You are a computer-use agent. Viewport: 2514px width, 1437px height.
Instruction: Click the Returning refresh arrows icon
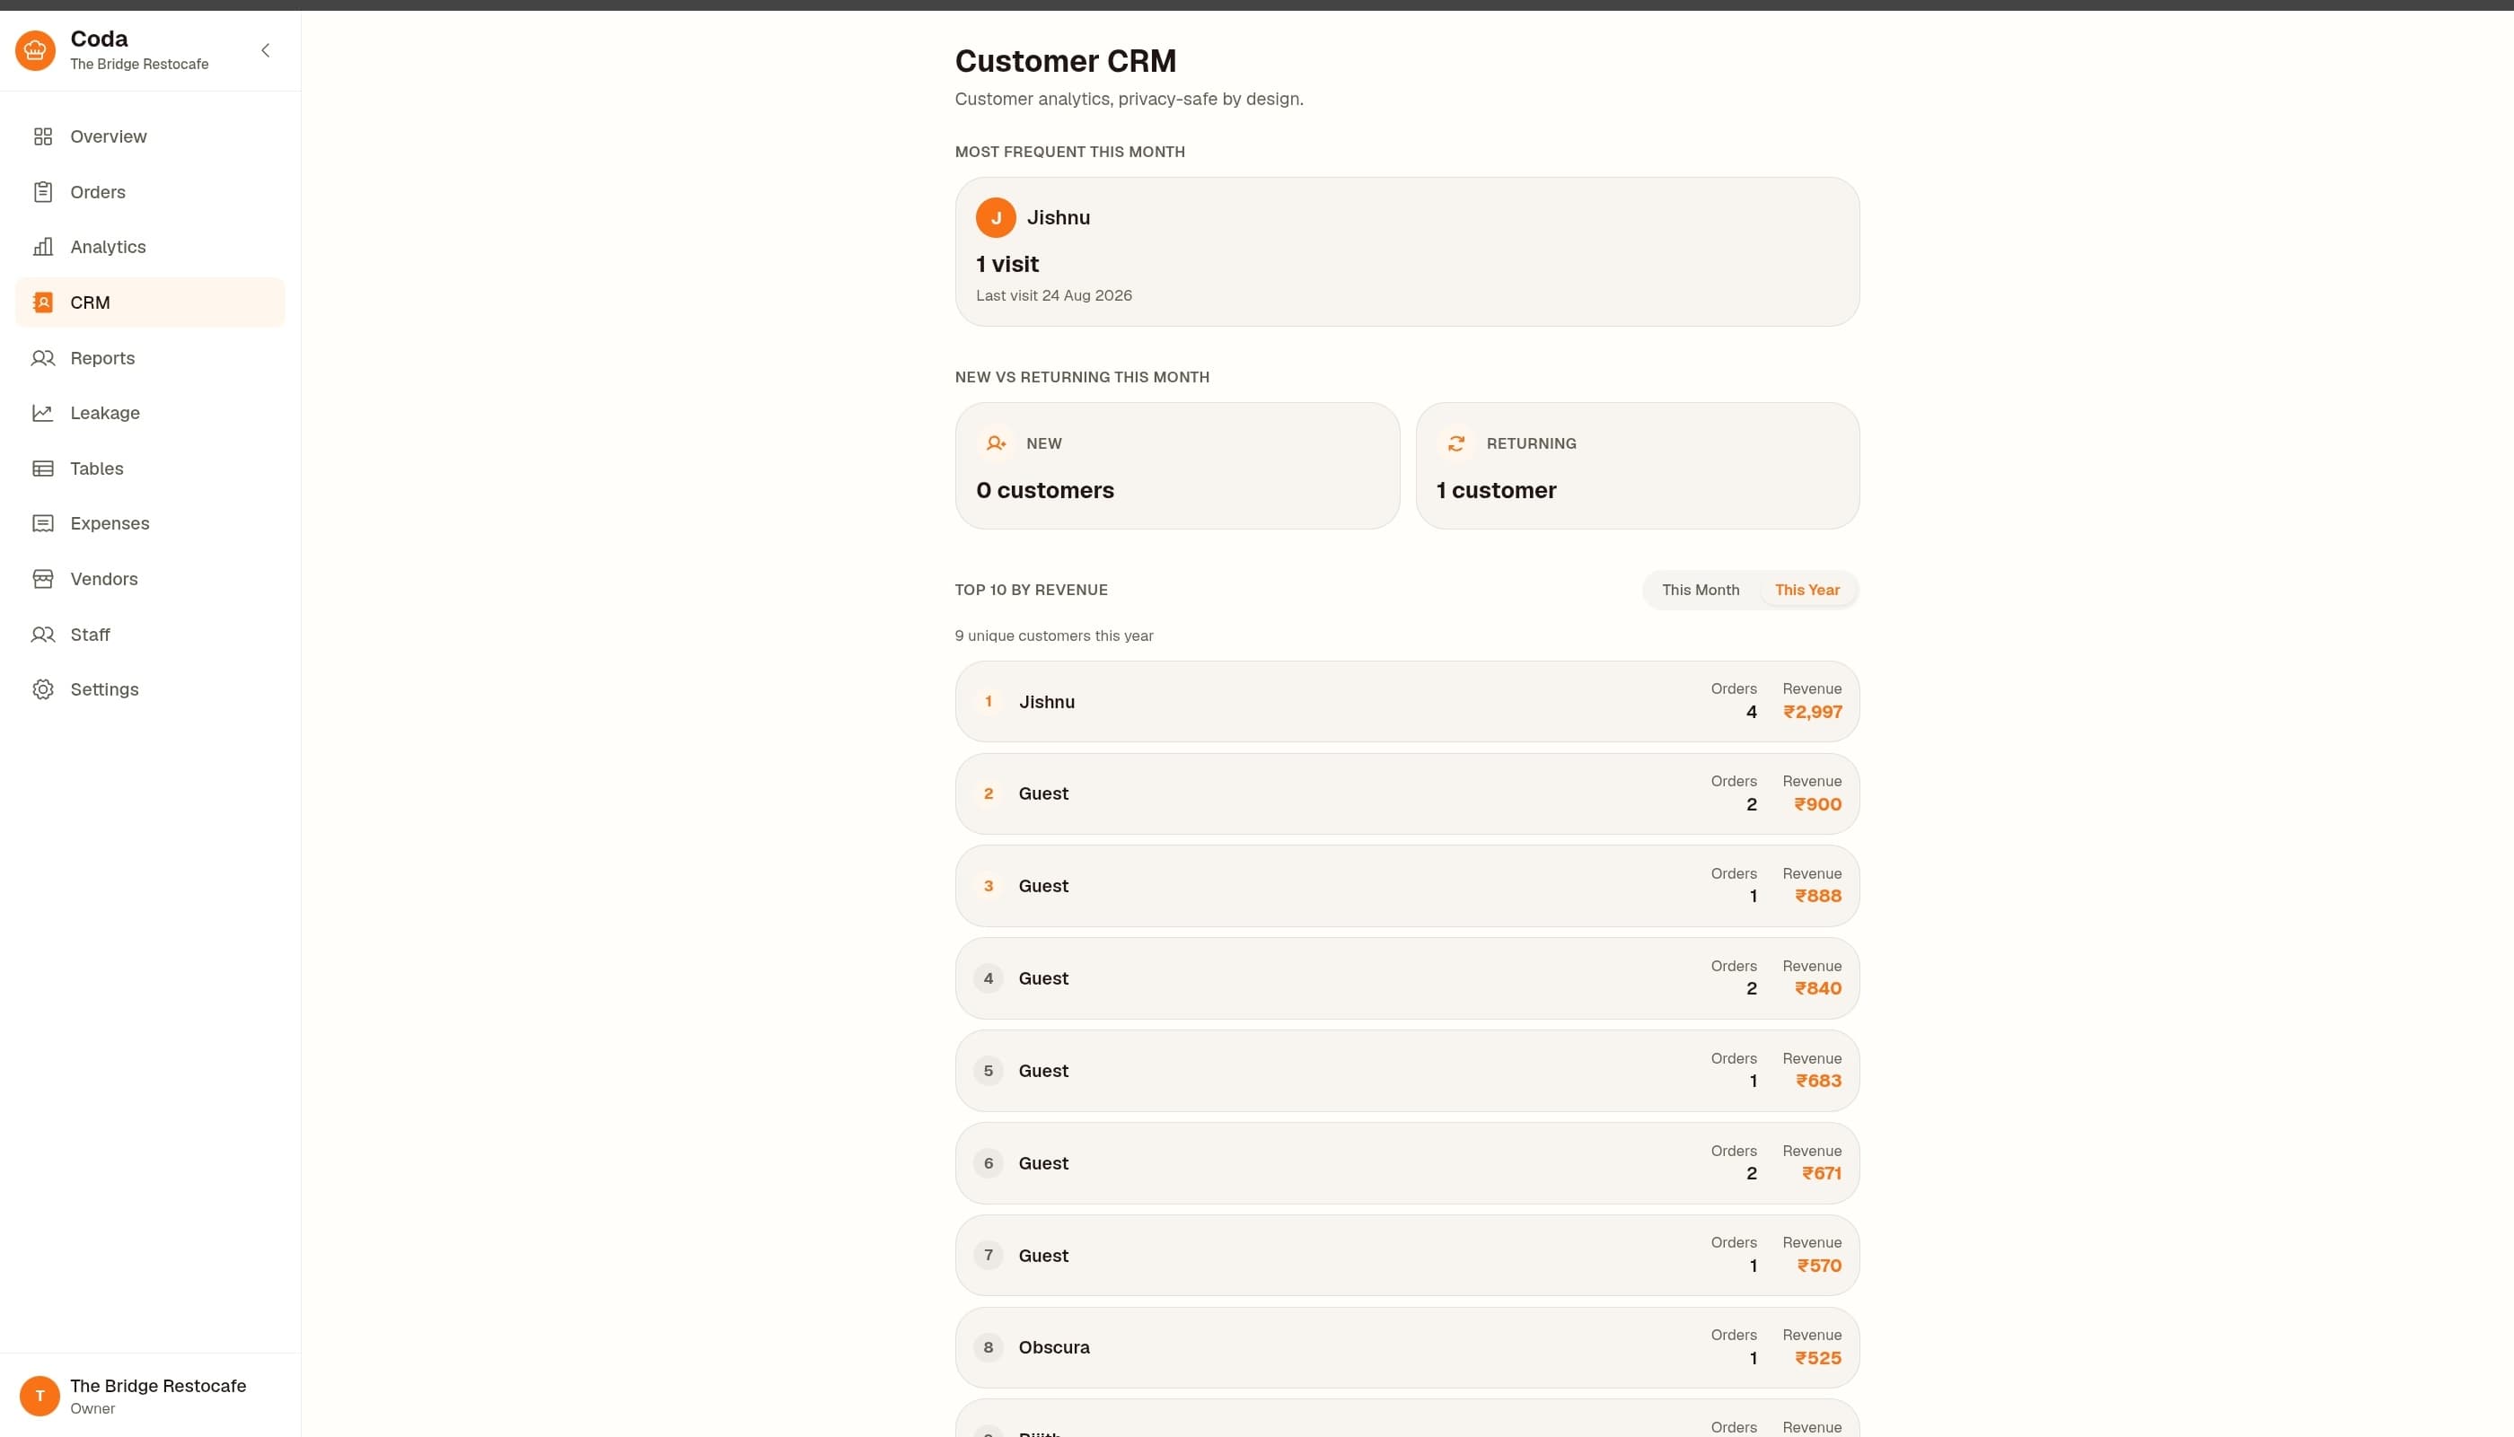coord(1456,443)
